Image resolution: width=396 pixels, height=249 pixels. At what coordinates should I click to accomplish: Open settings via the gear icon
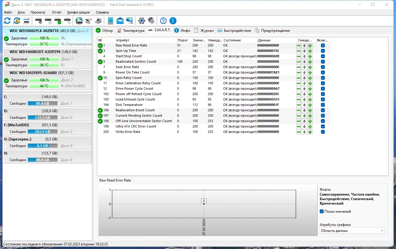point(141,21)
